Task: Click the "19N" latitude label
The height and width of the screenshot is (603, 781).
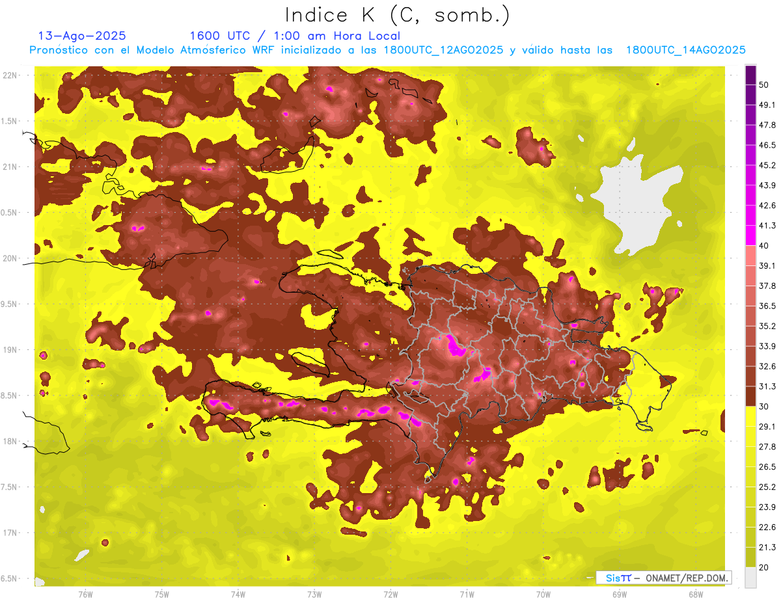Action: click(10, 350)
